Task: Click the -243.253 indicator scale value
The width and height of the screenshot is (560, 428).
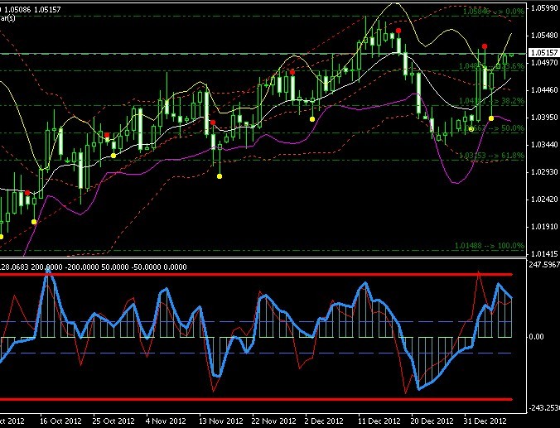Action: pyautogui.click(x=544, y=407)
